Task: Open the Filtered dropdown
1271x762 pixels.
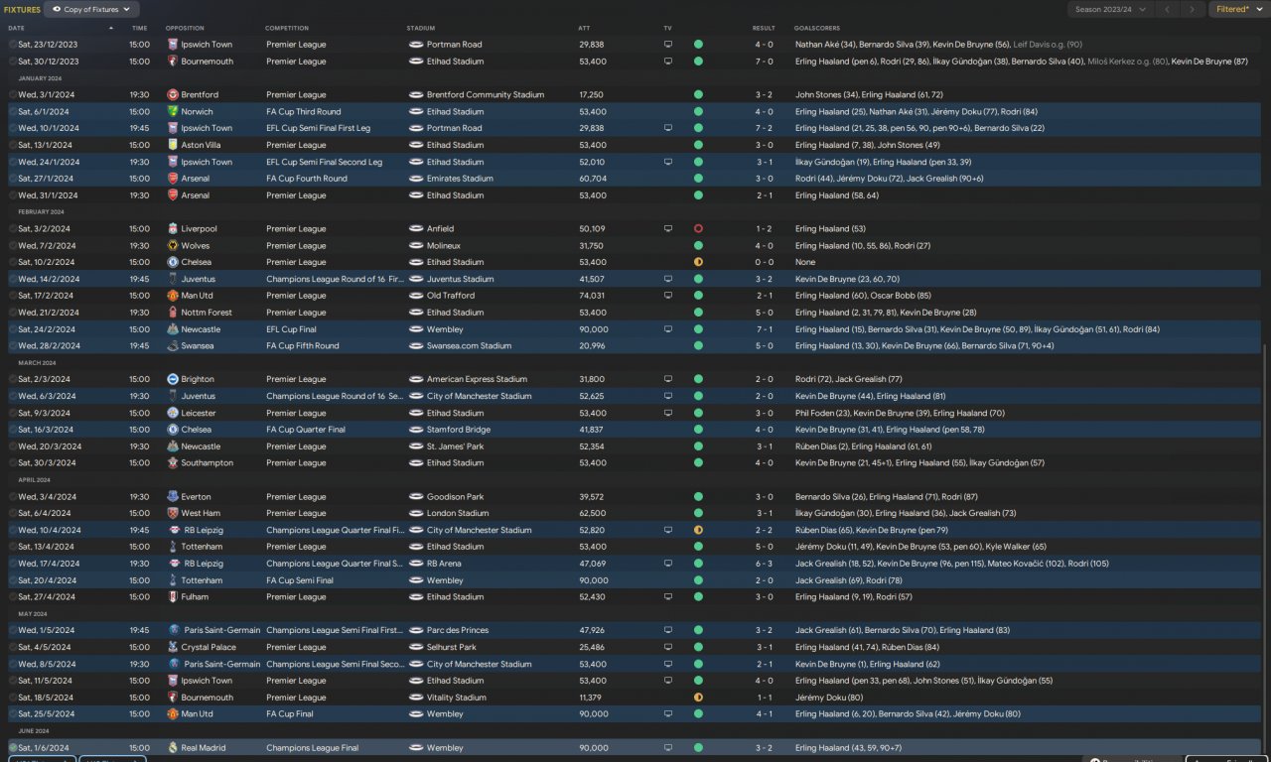Action: coord(1238,9)
